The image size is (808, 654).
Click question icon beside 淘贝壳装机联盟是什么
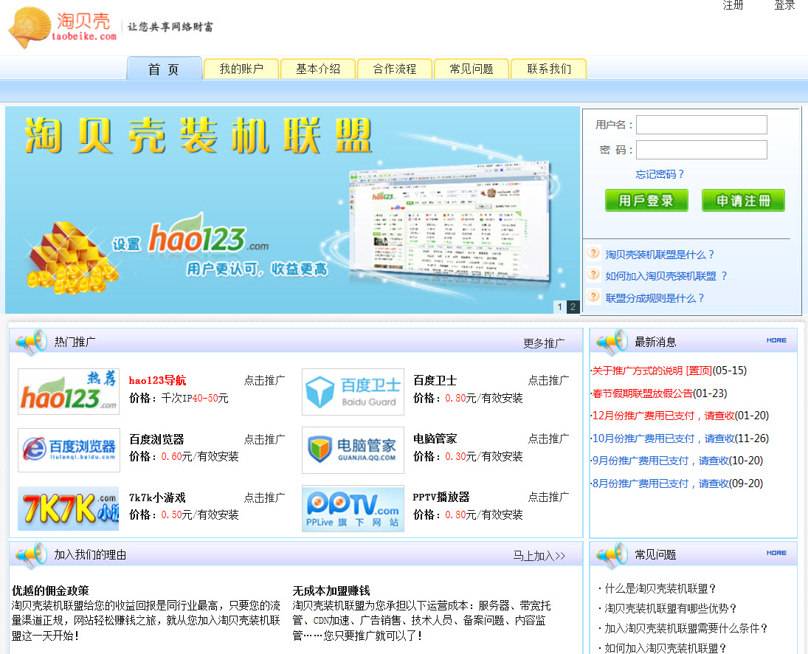coord(593,253)
